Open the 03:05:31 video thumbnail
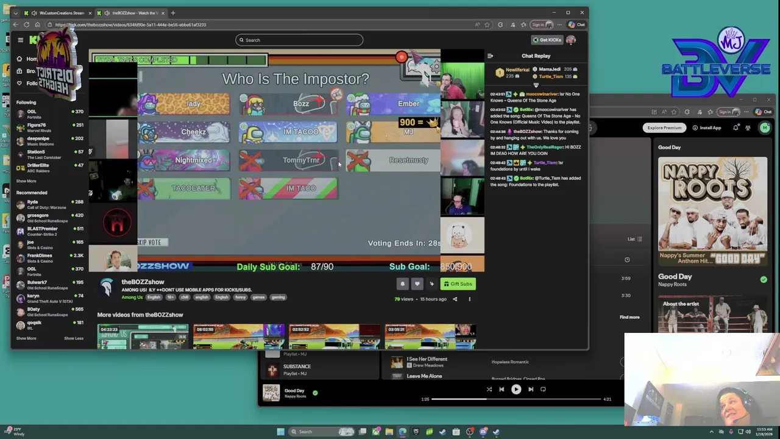 (430, 337)
